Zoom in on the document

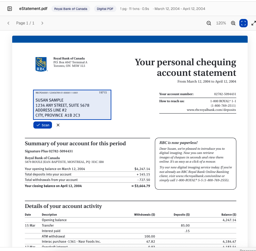point(233,23)
